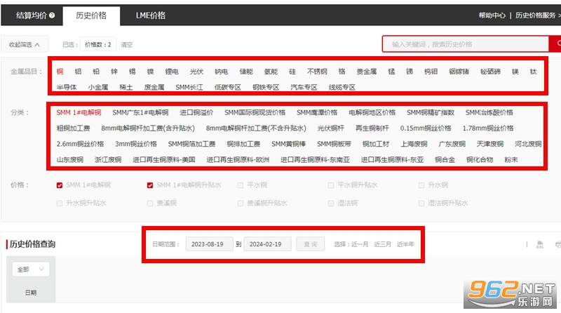Choose classification 2.6mm铜丝价格
Viewport: 561px width, 313px height.
(80, 144)
